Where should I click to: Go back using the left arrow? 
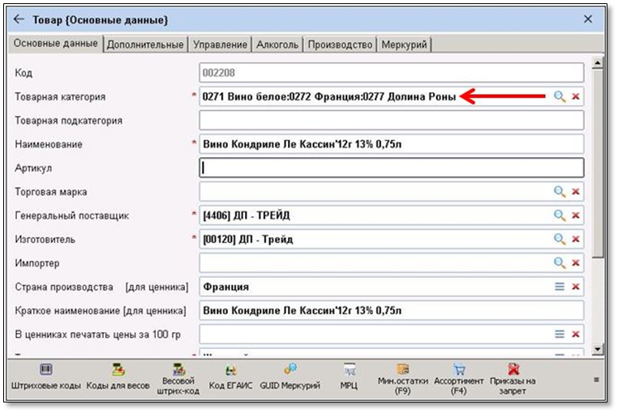pos(19,19)
